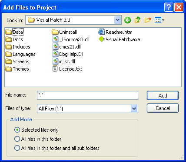
Task: Expand the Look in folder dropdown
Action: pyautogui.click(x=117, y=20)
